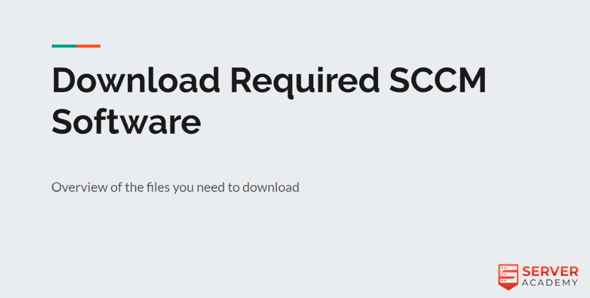Click the capital "S" of "Software"
The width and height of the screenshot is (590, 298).
[x=62, y=121]
